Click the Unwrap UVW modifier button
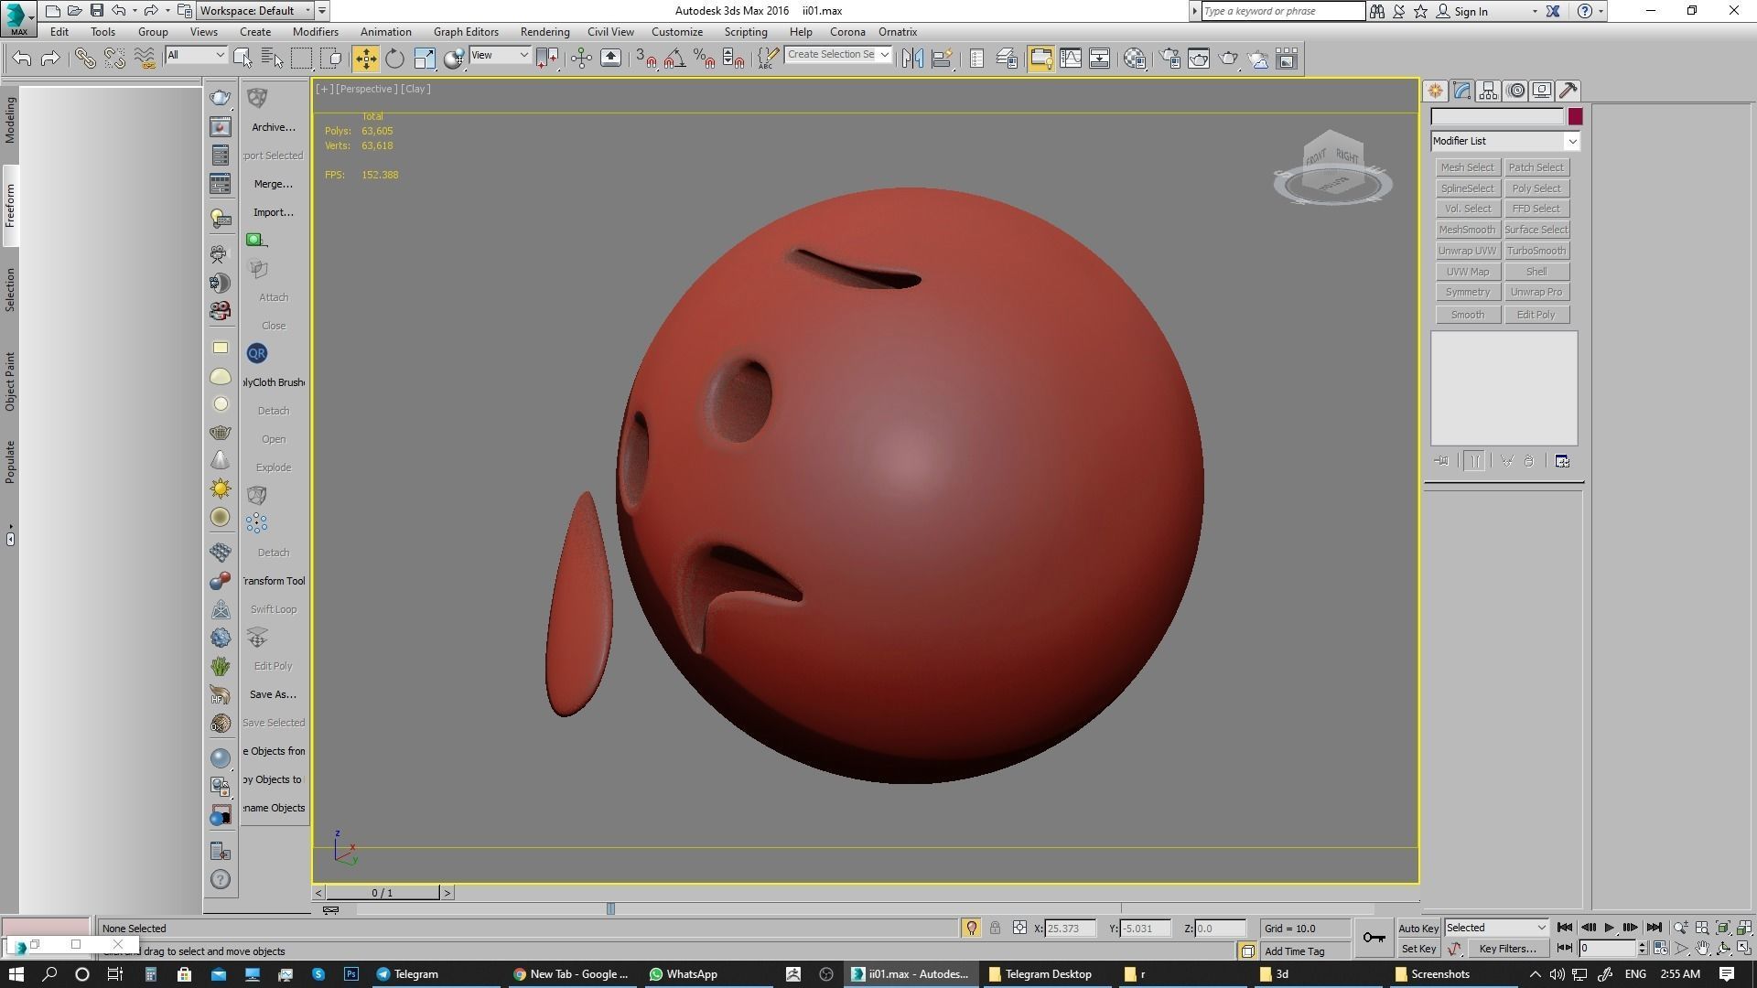The height and width of the screenshot is (988, 1757). (x=1467, y=251)
